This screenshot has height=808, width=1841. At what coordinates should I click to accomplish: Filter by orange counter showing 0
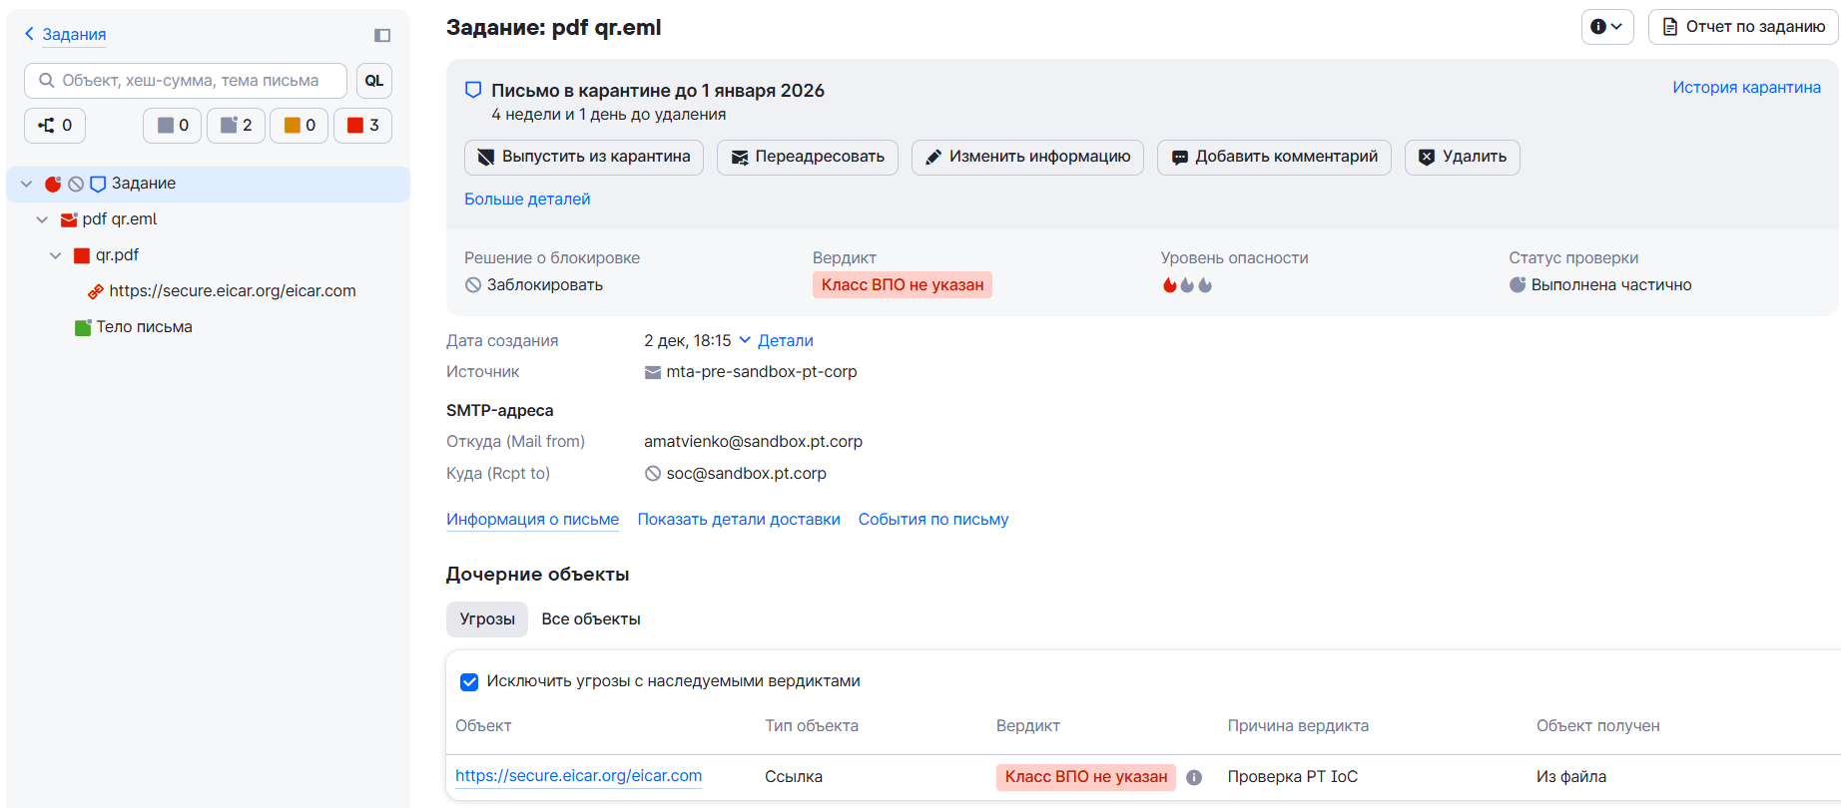[x=299, y=126]
